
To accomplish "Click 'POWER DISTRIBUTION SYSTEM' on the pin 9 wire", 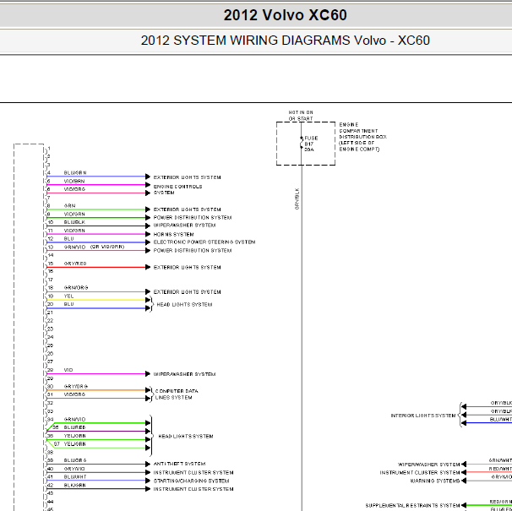I will click(x=193, y=217).
